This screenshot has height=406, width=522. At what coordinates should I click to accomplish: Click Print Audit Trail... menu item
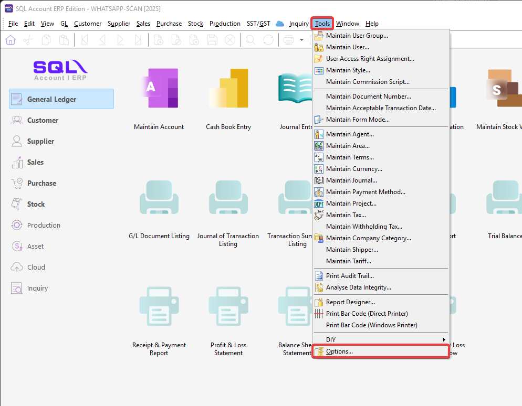coord(350,276)
